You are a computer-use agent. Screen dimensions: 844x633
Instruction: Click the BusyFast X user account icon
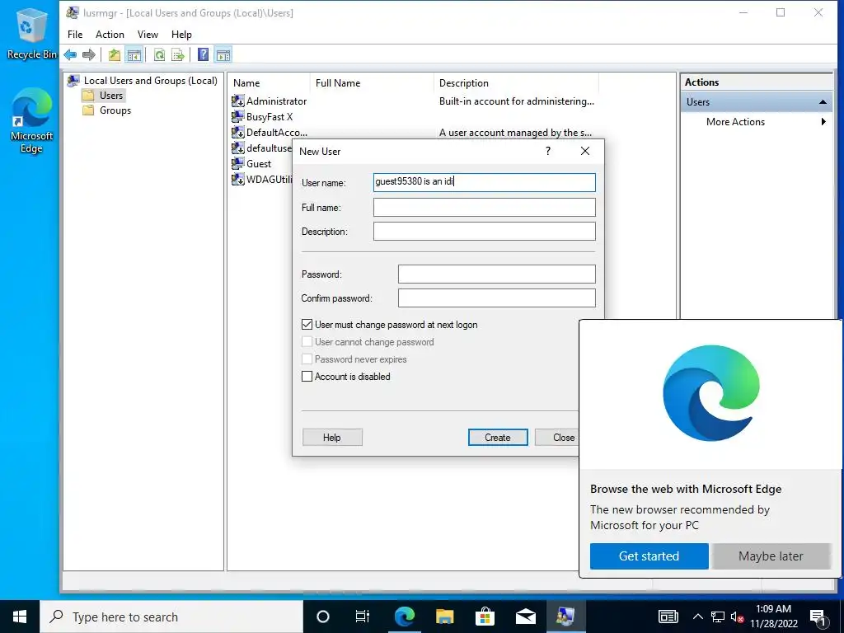coord(238,117)
